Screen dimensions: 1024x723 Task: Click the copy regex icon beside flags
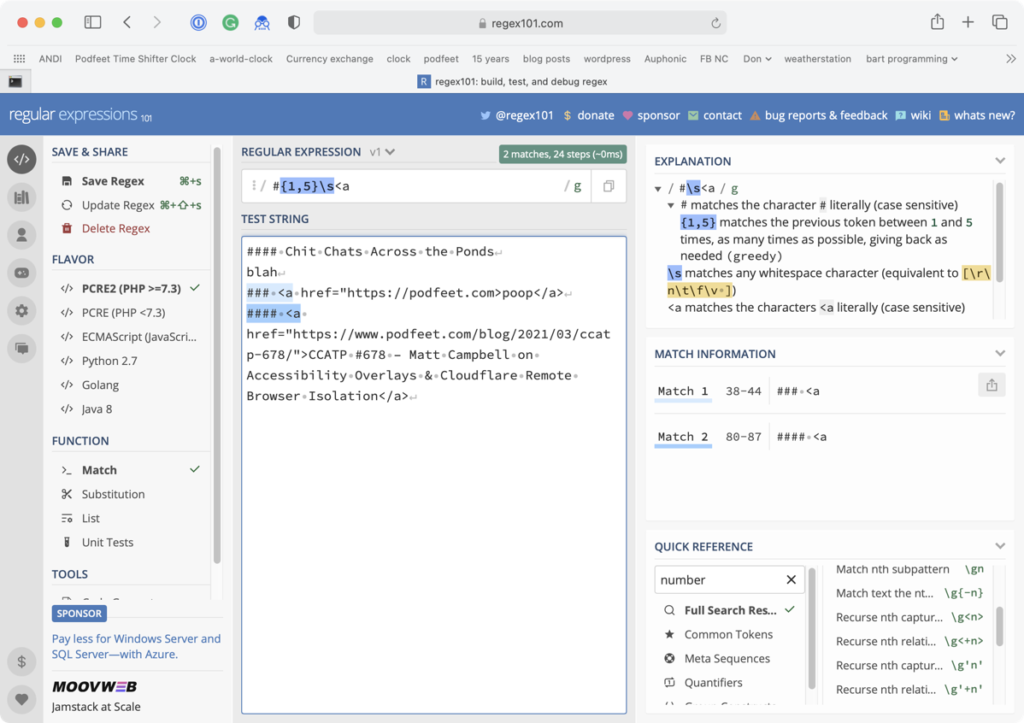click(609, 186)
